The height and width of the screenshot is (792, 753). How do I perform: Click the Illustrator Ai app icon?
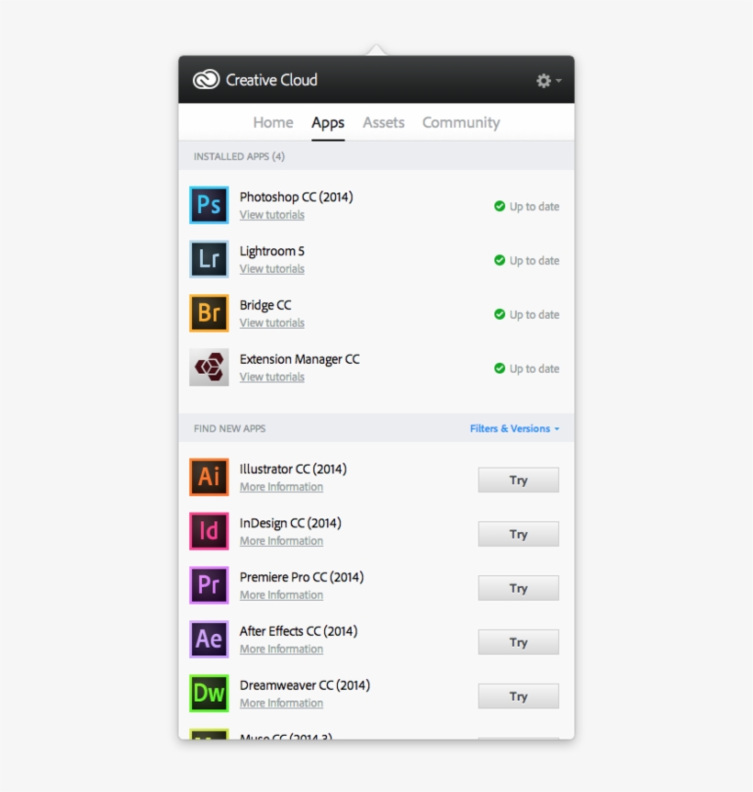click(x=209, y=477)
